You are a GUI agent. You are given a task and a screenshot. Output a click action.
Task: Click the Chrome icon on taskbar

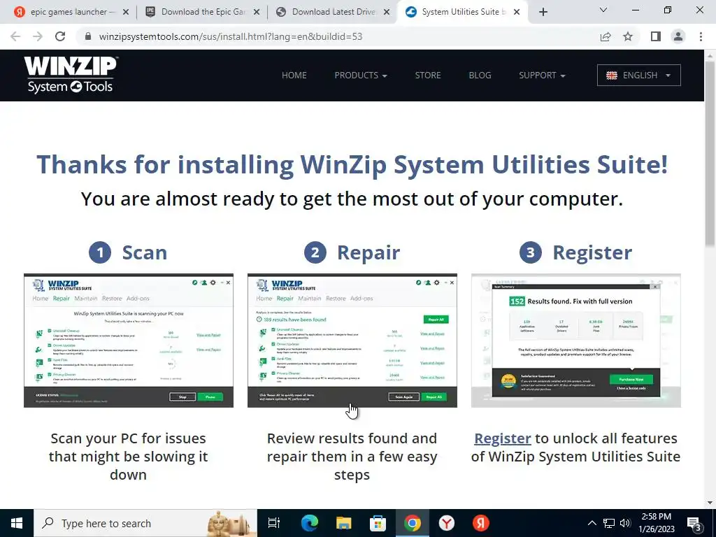[412, 523]
